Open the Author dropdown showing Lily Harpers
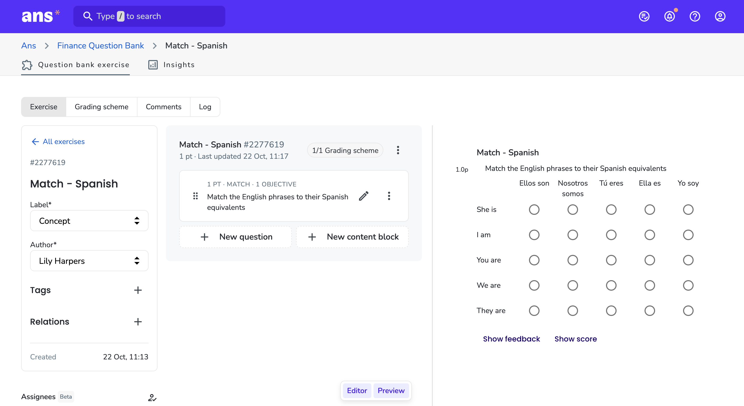The width and height of the screenshot is (744, 406). pyautogui.click(x=89, y=261)
